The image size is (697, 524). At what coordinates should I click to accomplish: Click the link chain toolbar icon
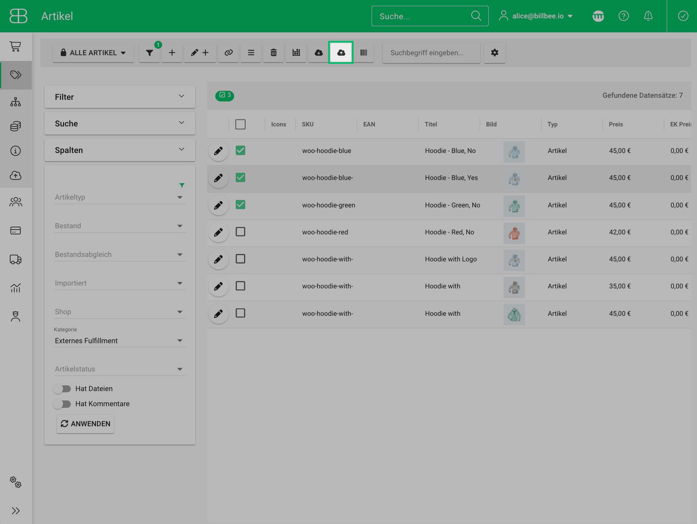(228, 53)
